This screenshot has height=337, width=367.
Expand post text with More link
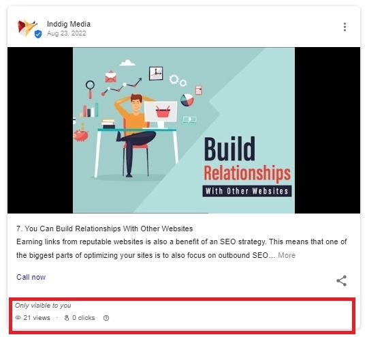287,255
